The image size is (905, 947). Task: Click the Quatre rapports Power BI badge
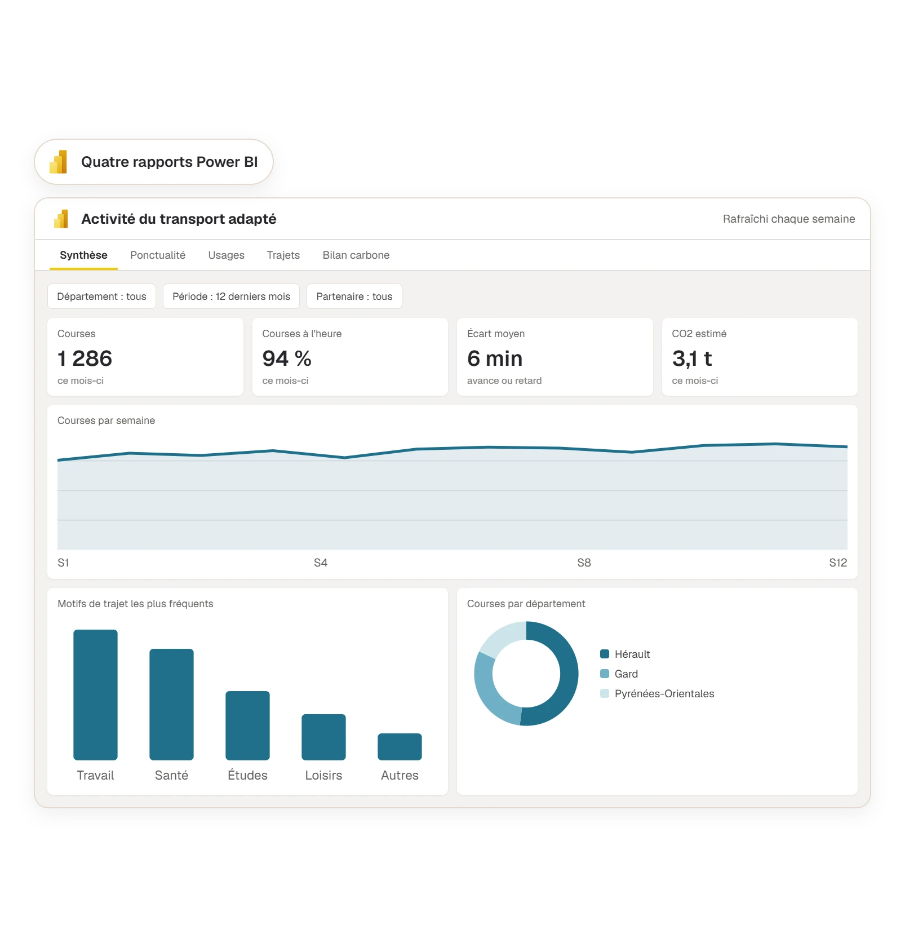[154, 162]
